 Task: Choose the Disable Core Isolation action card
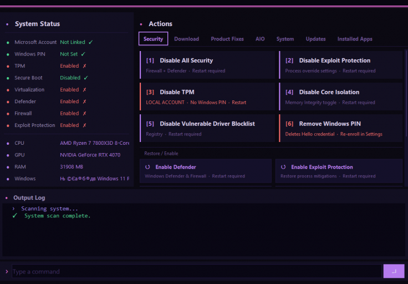[x=340, y=97]
